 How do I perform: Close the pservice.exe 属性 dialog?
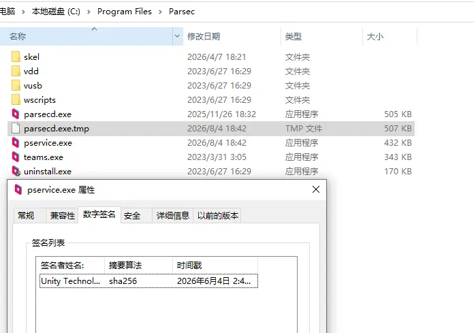click(316, 189)
